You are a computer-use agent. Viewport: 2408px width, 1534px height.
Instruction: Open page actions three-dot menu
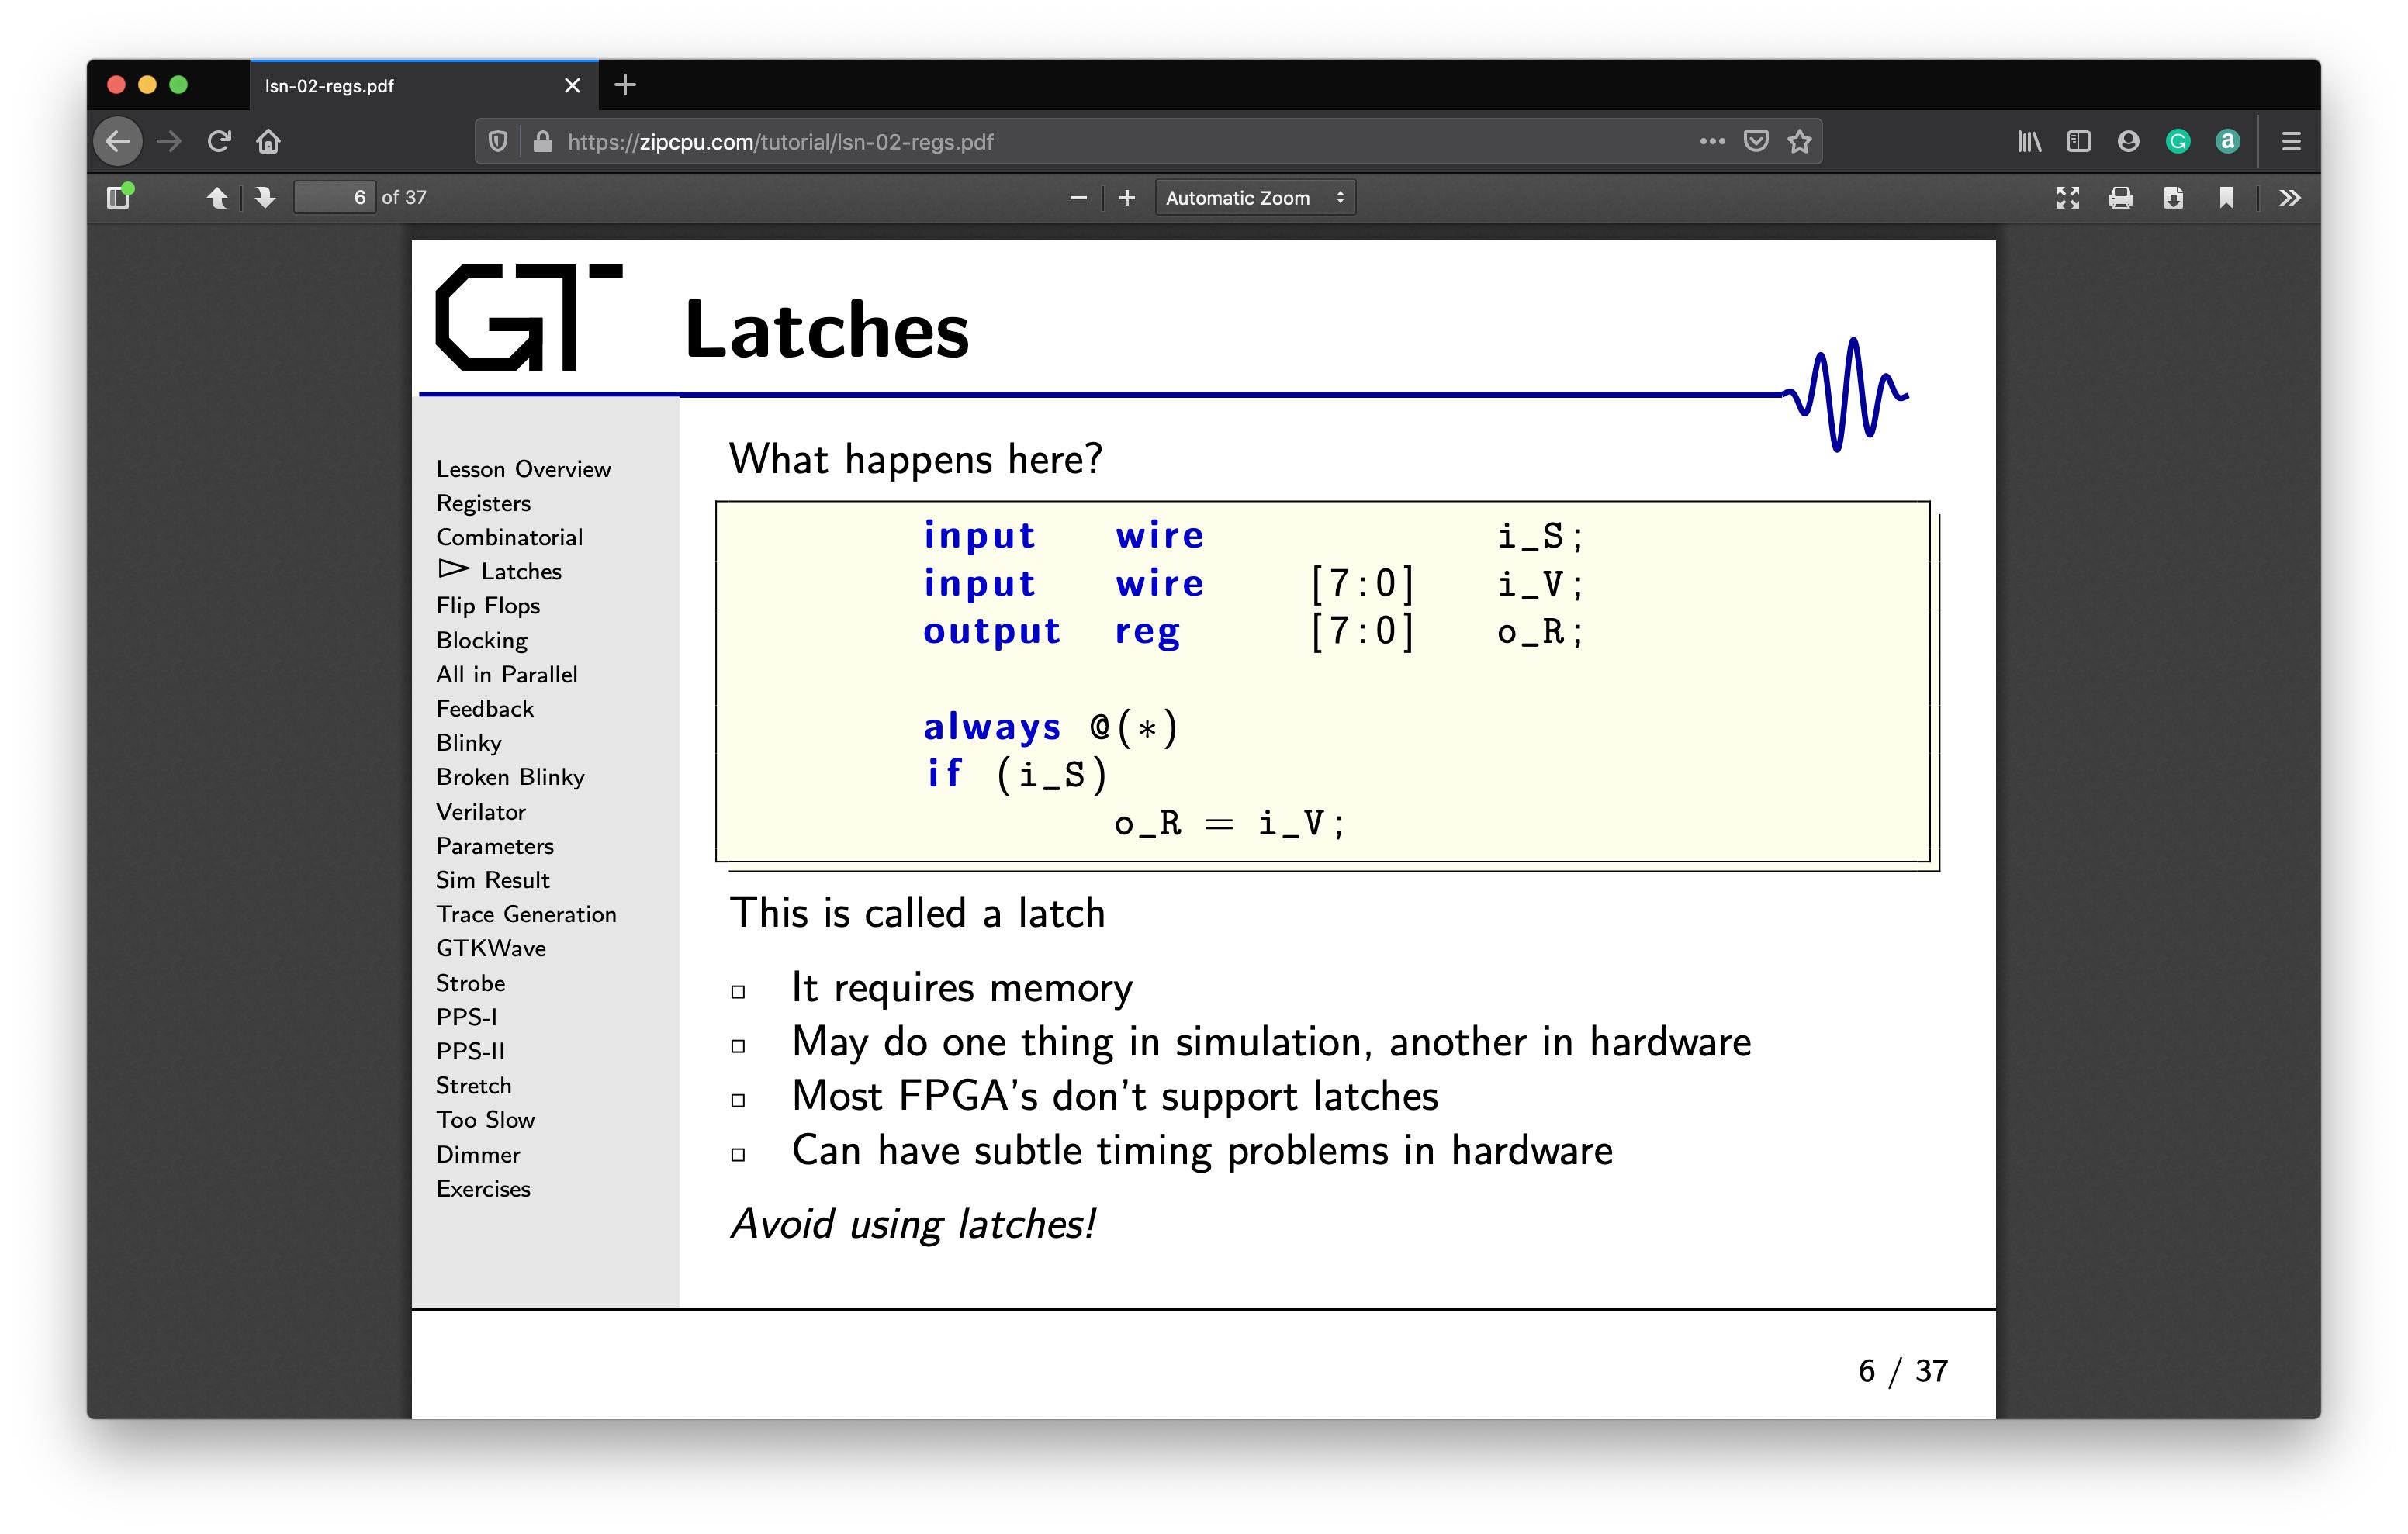point(1712,142)
